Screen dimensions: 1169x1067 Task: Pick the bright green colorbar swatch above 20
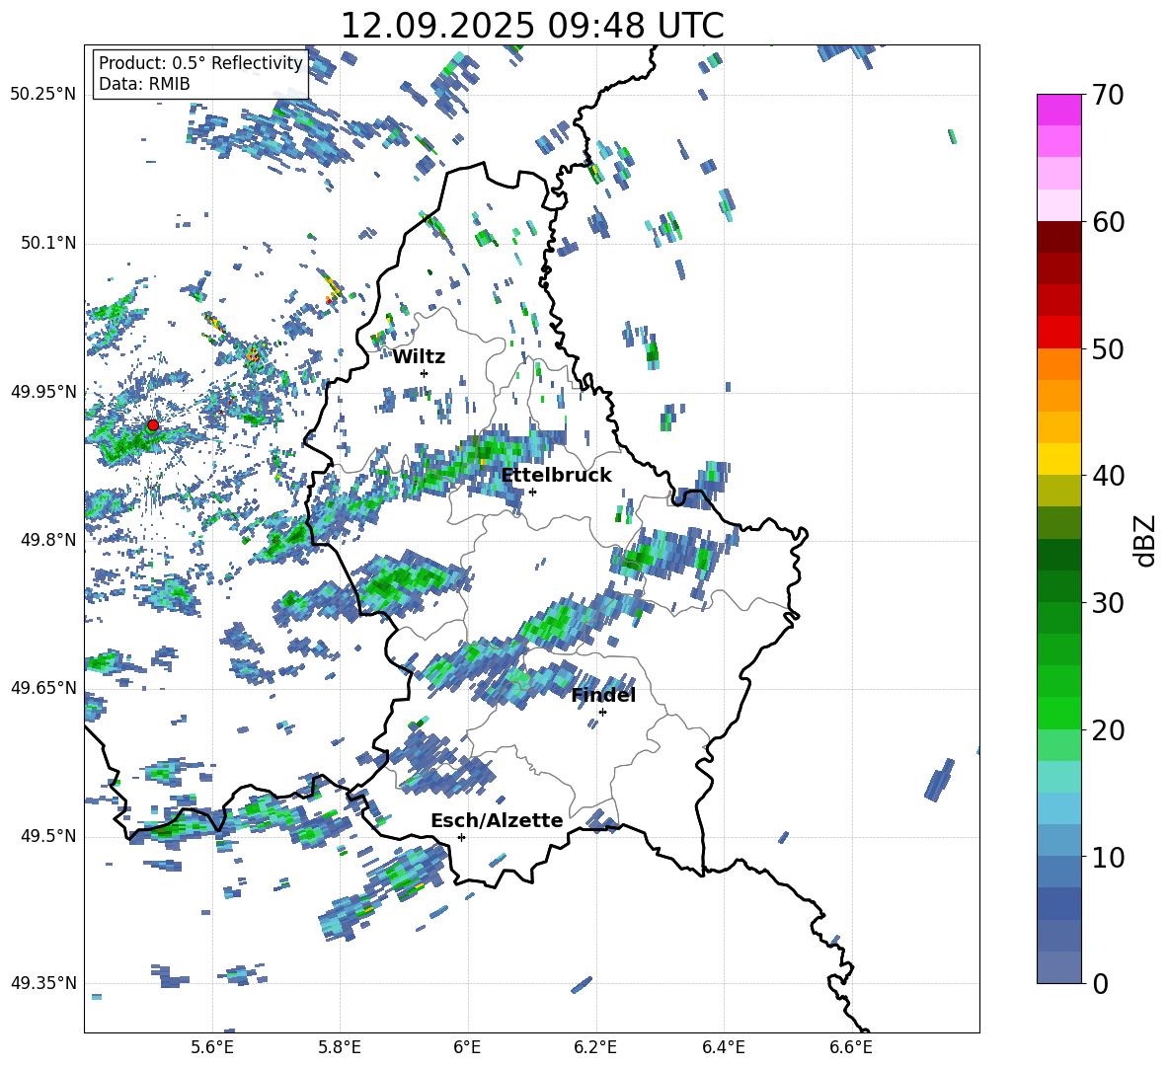click(x=1058, y=713)
